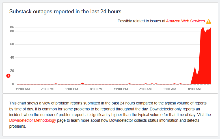The height and width of the screenshot is (139, 220).
Task: Click the small spike after 5:00 PM
Action: pos(83,84)
